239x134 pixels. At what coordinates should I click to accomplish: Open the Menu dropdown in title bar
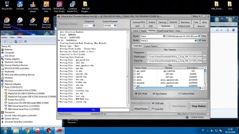click(x=196, y=16)
